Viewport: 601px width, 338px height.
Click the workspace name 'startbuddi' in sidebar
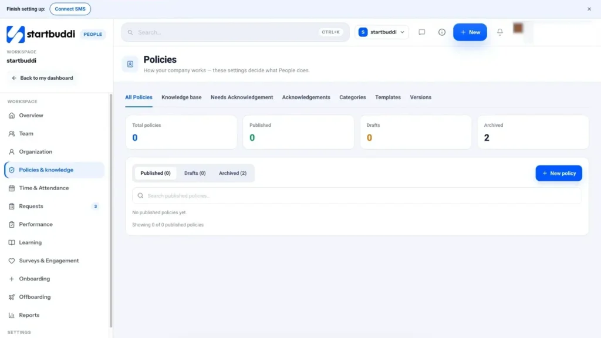click(x=22, y=60)
